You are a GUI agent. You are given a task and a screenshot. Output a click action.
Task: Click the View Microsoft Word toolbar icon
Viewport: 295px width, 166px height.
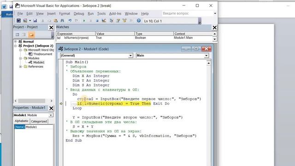pyautogui.click(x=18, y=20)
